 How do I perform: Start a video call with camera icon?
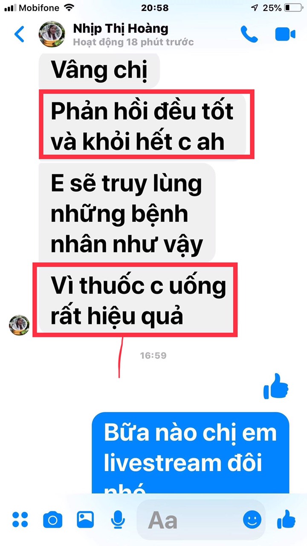[285, 35]
